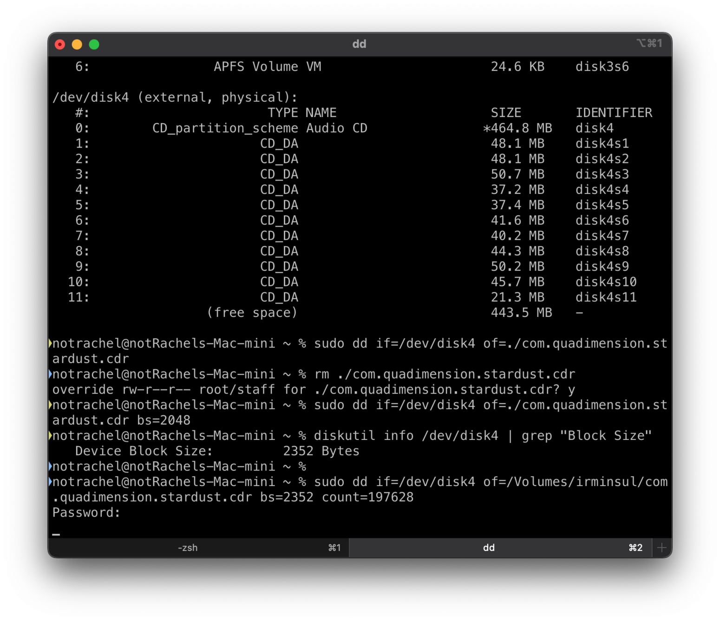Click the prompt mark beside the rm command
The width and height of the screenshot is (720, 621).
point(50,374)
